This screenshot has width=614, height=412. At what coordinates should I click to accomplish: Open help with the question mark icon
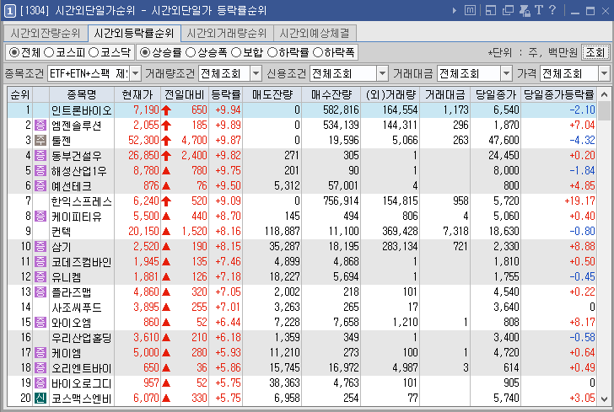pyautogui.click(x=552, y=10)
